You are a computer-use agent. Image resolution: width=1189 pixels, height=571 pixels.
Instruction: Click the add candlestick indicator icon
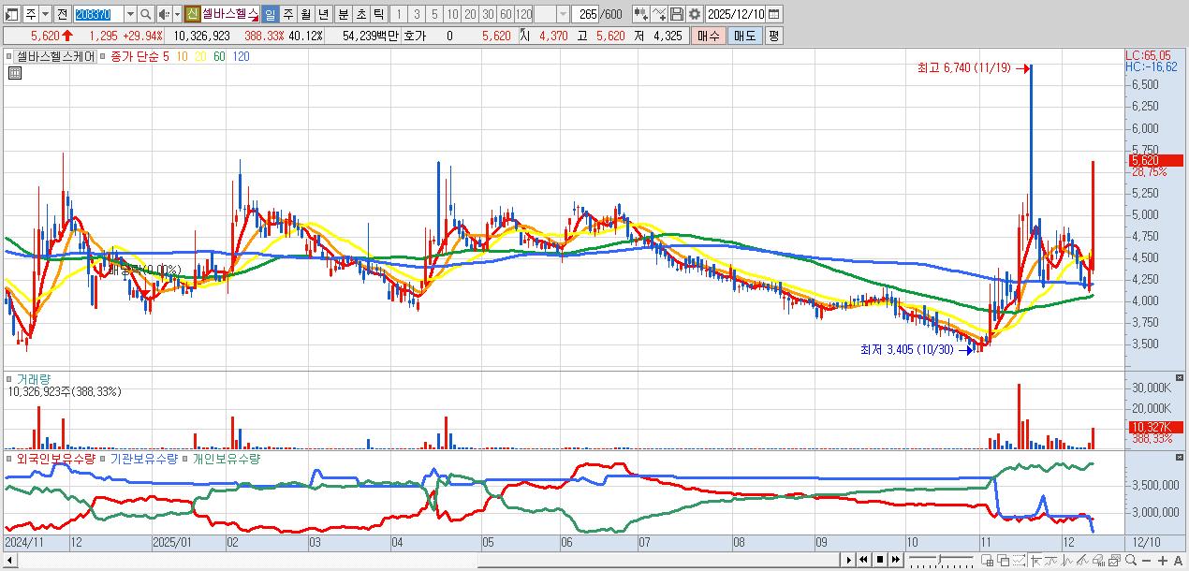(641, 14)
